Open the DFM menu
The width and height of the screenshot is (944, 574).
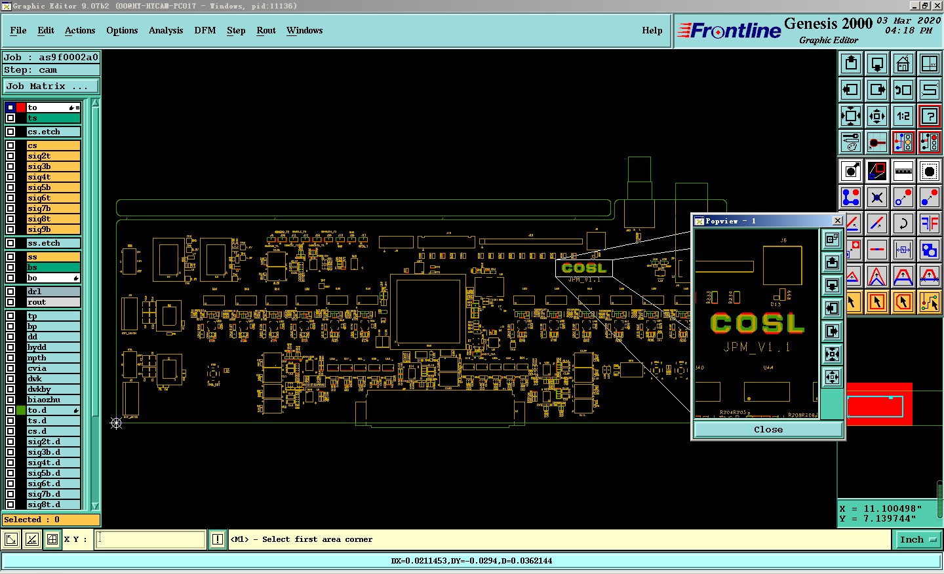click(205, 30)
